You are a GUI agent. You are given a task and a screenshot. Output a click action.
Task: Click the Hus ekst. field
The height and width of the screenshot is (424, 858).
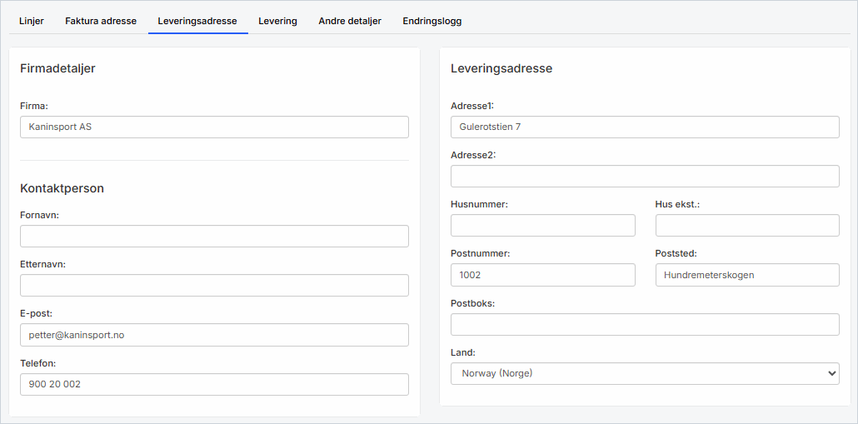pos(747,225)
